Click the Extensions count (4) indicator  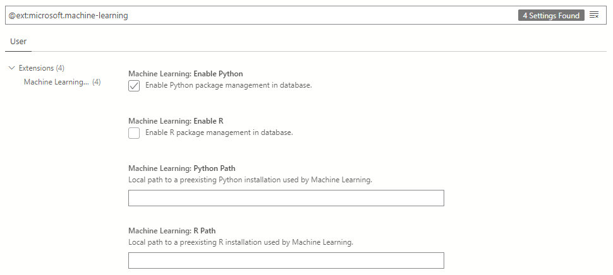tap(60, 68)
